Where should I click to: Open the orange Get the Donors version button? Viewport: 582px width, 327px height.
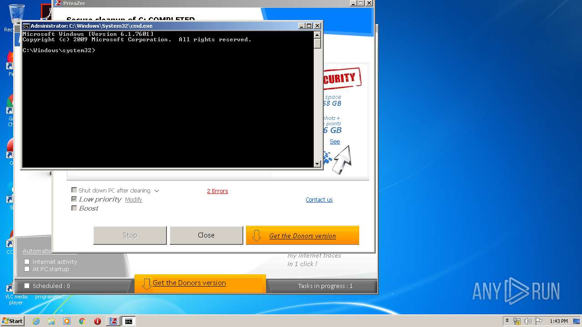(302, 235)
